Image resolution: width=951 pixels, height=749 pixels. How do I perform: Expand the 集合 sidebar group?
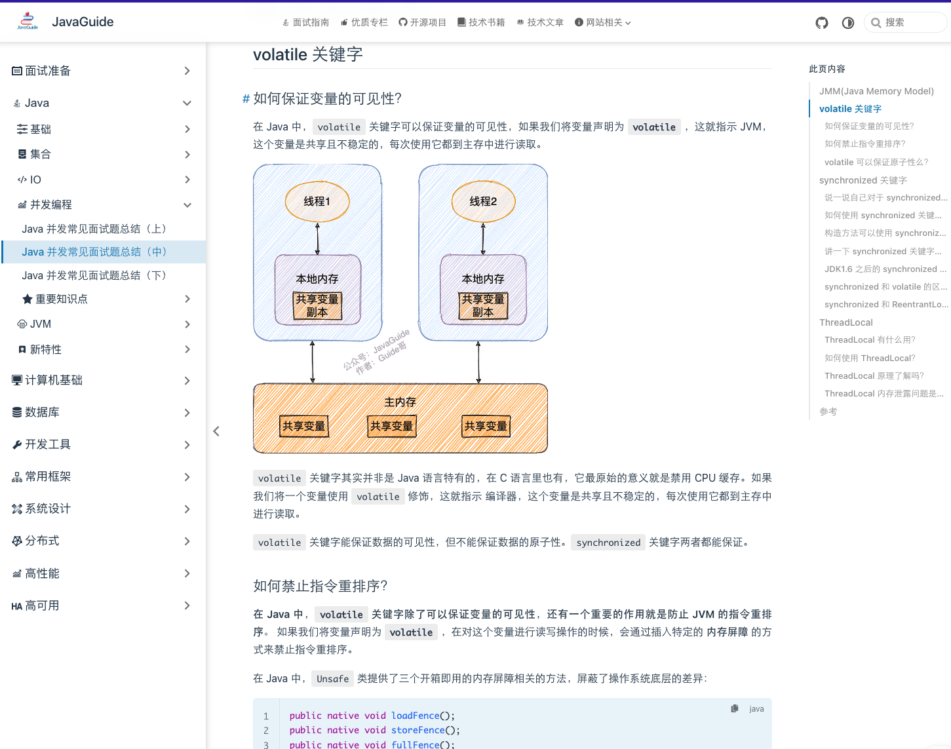104,154
